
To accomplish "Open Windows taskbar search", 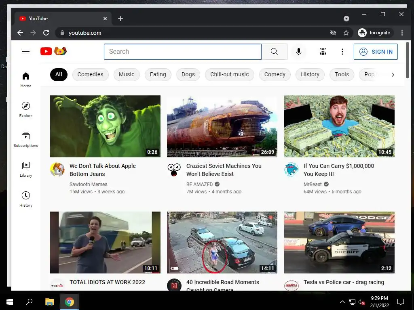I will [29, 302].
